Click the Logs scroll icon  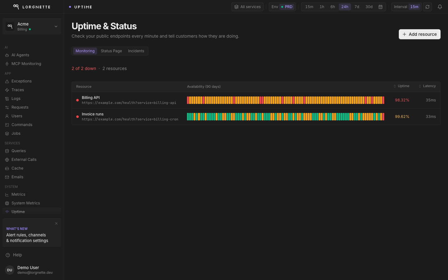[7, 99]
